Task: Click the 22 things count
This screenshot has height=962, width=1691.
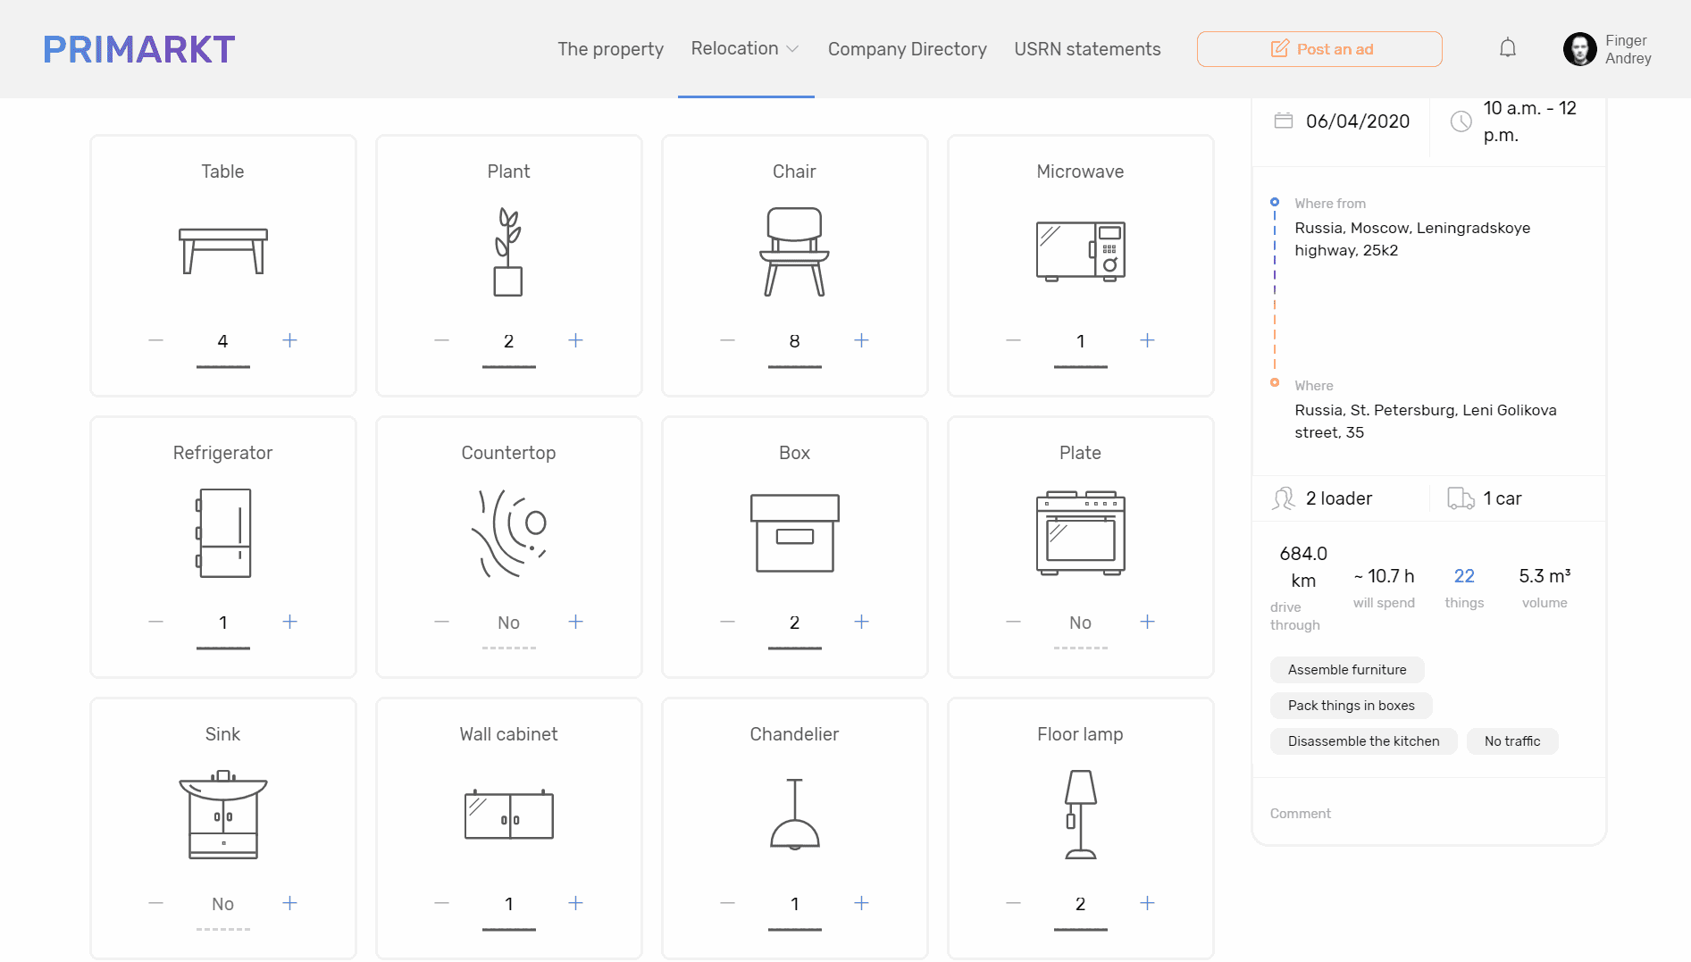Action: 1464,576
